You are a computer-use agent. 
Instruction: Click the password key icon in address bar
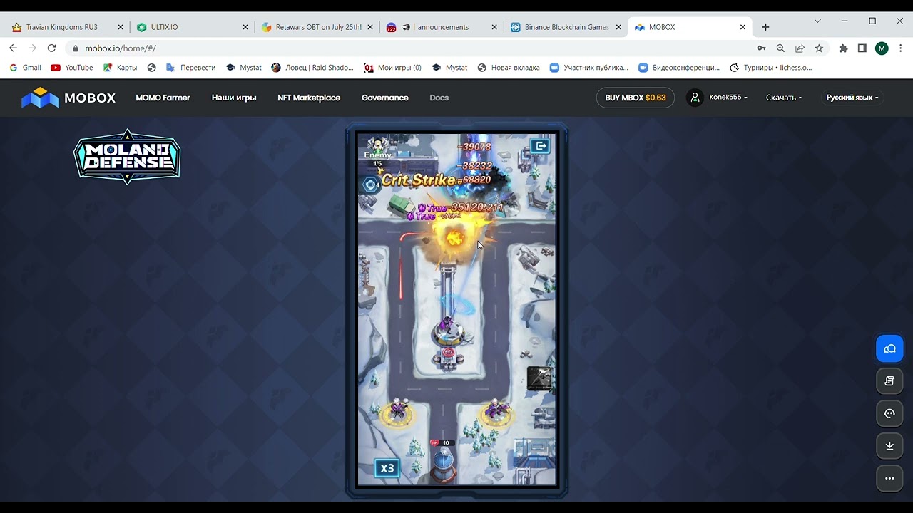(x=762, y=48)
